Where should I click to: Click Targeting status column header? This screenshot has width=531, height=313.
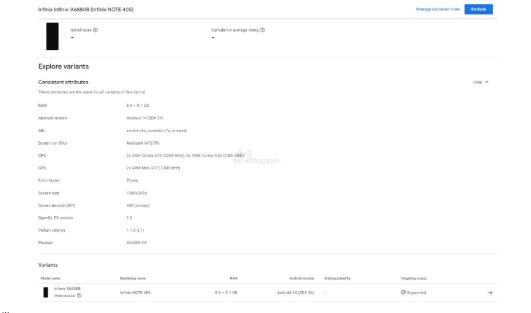tap(414, 278)
